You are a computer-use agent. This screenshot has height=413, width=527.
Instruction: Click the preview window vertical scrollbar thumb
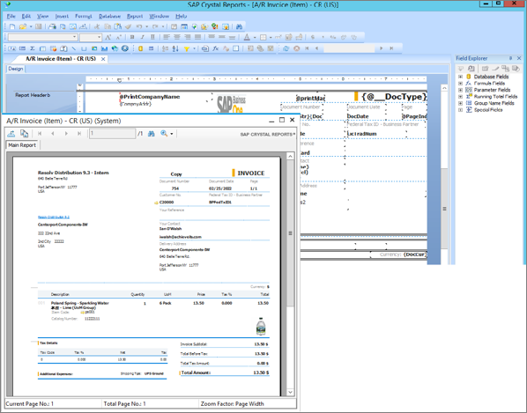point(291,233)
